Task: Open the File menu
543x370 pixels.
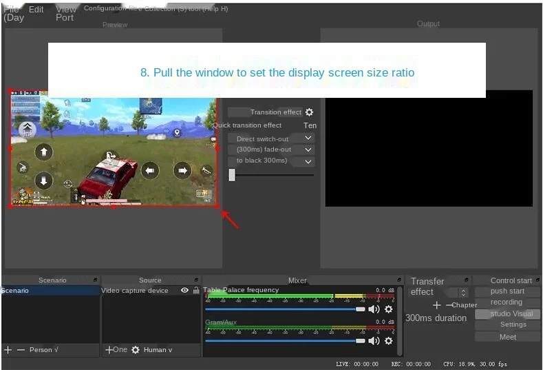Action: pyautogui.click(x=13, y=13)
